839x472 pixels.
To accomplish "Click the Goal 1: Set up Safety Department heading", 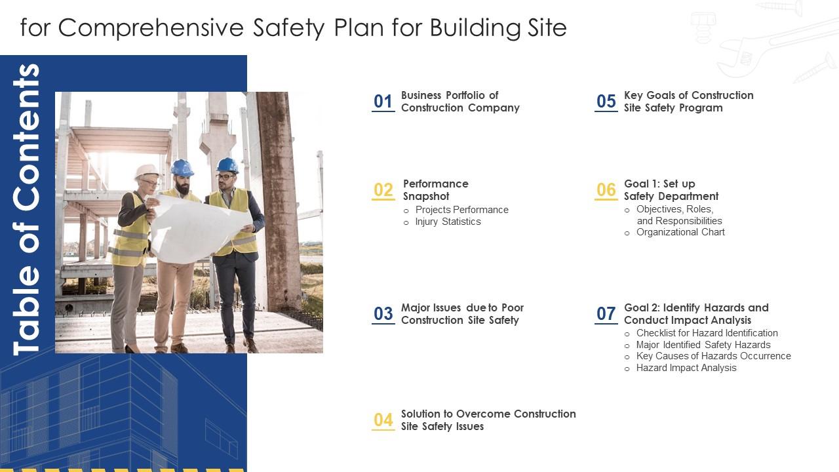I will (671, 190).
